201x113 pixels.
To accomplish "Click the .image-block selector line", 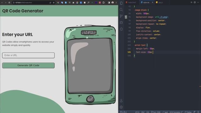I will 141,10.
